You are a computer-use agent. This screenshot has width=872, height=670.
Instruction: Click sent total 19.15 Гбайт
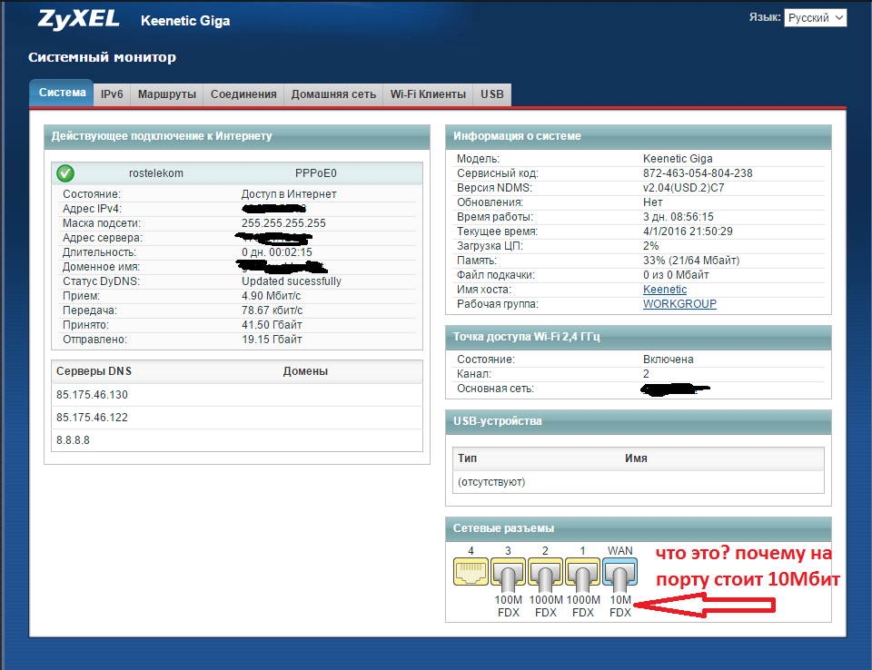coord(272,340)
